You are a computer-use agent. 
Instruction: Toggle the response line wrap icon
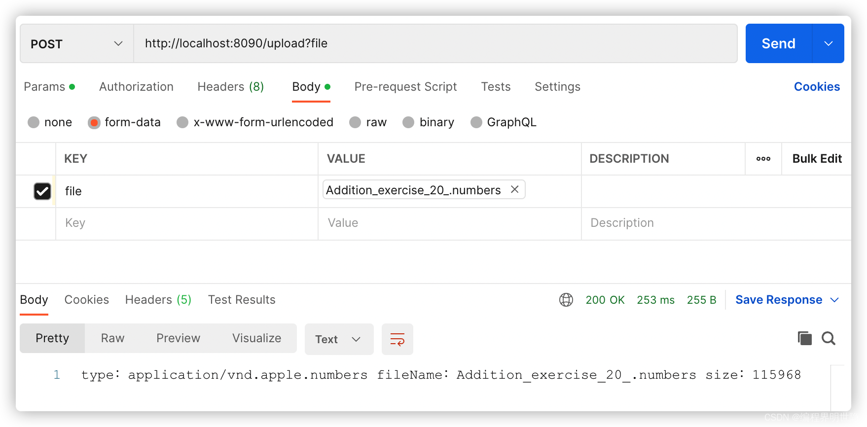397,339
